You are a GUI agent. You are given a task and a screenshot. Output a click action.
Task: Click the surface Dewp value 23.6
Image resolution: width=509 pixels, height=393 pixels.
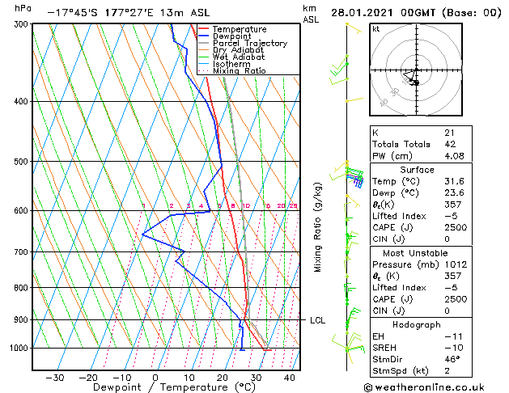coord(454,193)
